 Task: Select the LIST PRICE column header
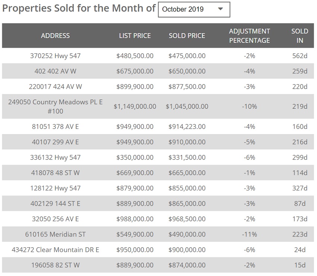click(x=135, y=36)
